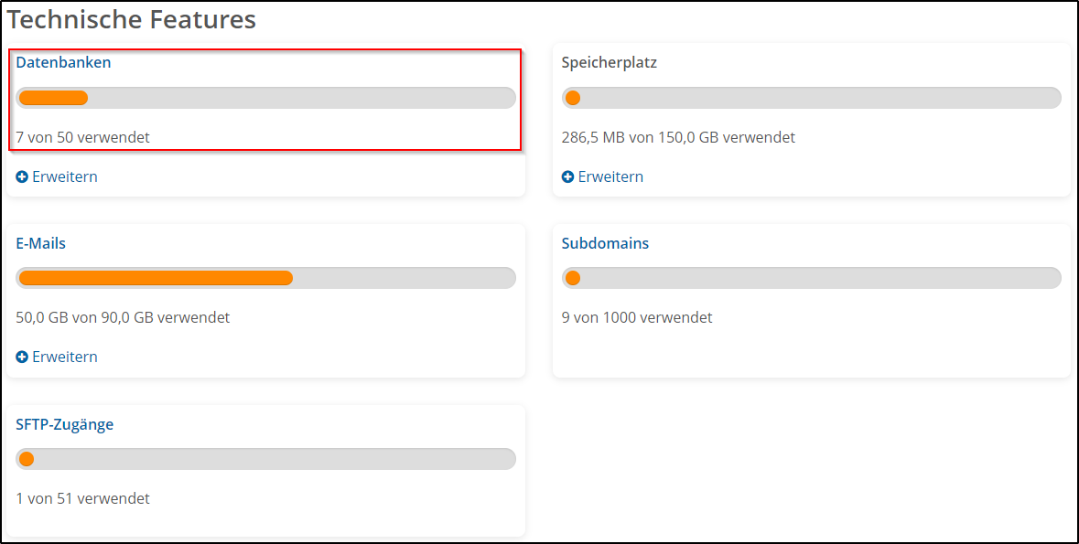Click the plus icon under E-Mails usage
1079x544 pixels.
[x=22, y=357]
